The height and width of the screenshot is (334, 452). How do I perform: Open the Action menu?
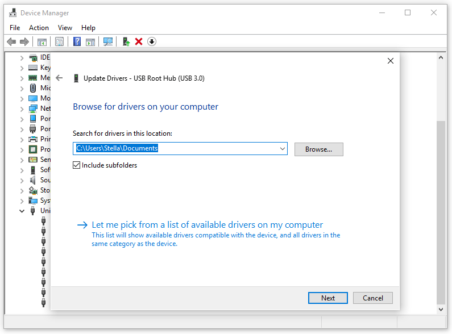click(x=39, y=27)
